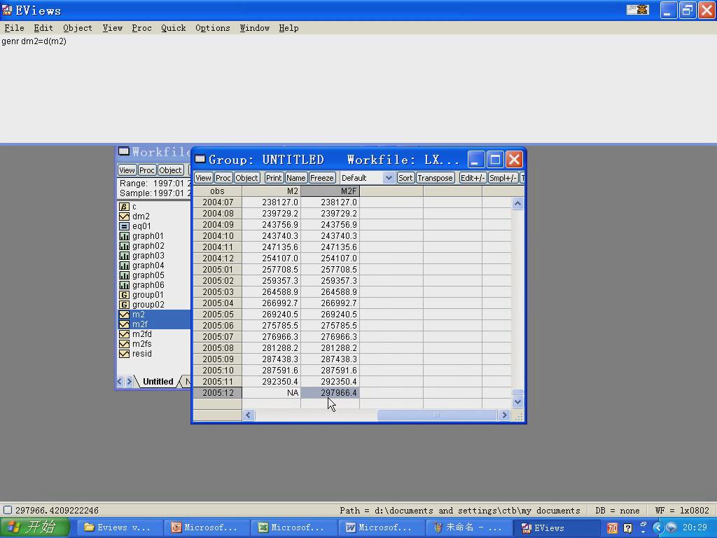Image resolution: width=717 pixels, height=538 pixels.
Task: Click the beta coefficient icon for c
Action: (124, 207)
